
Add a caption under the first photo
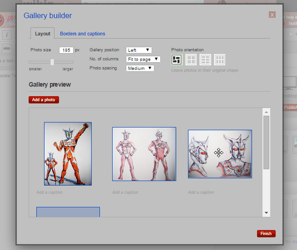(x=50, y=192)
